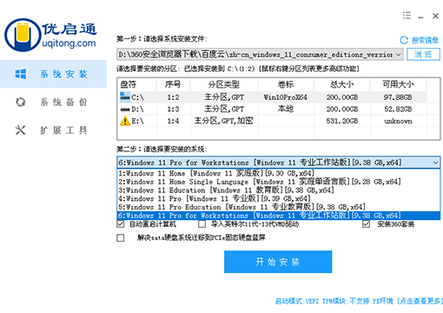This screenshot has width=443, height=313.
Task: Click the C:\ drive disk icon
Action: 125,97
